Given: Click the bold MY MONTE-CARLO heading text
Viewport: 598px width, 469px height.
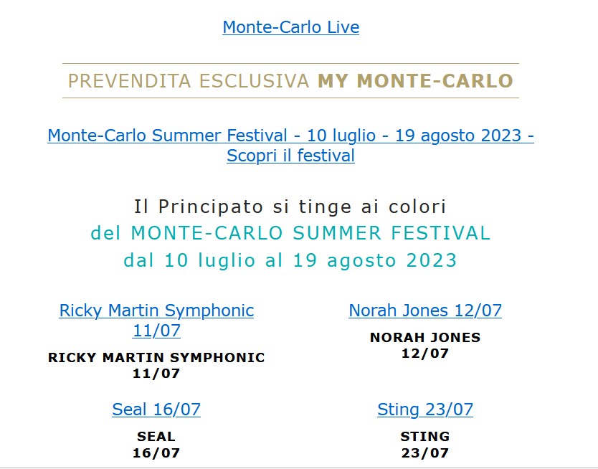Looking at the screenshot, I should [x=416, y=81].
